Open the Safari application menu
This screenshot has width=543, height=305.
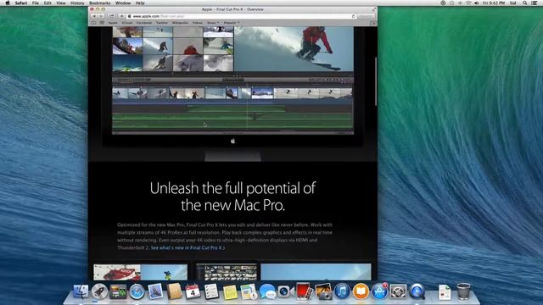pyautogui.click(x=21, y=3)
